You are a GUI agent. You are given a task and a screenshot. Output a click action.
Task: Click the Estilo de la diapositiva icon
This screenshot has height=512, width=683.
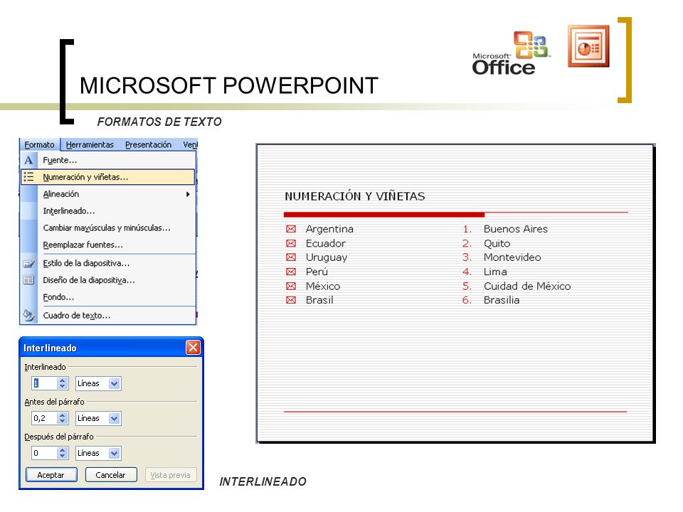(28, 263)
